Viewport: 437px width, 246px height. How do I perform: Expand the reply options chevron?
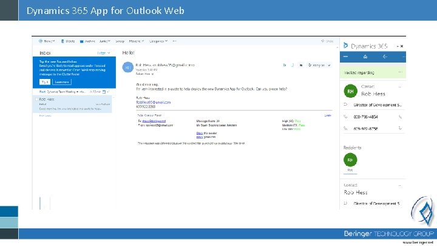coord(329,65)
